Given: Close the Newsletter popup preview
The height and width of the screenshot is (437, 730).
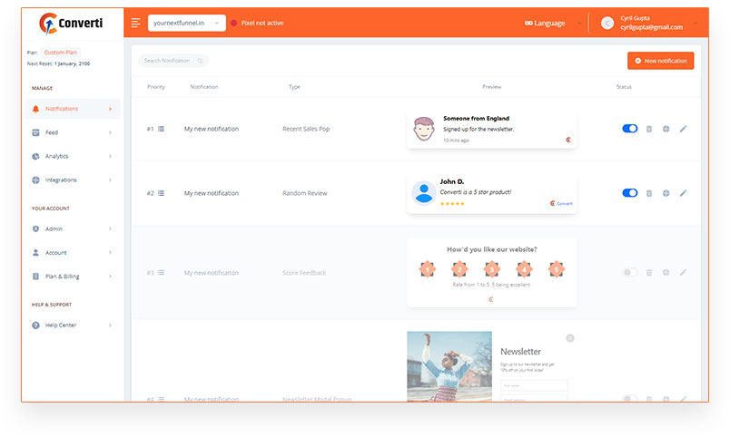Looking at the screenshot, I should pos(570,338).
